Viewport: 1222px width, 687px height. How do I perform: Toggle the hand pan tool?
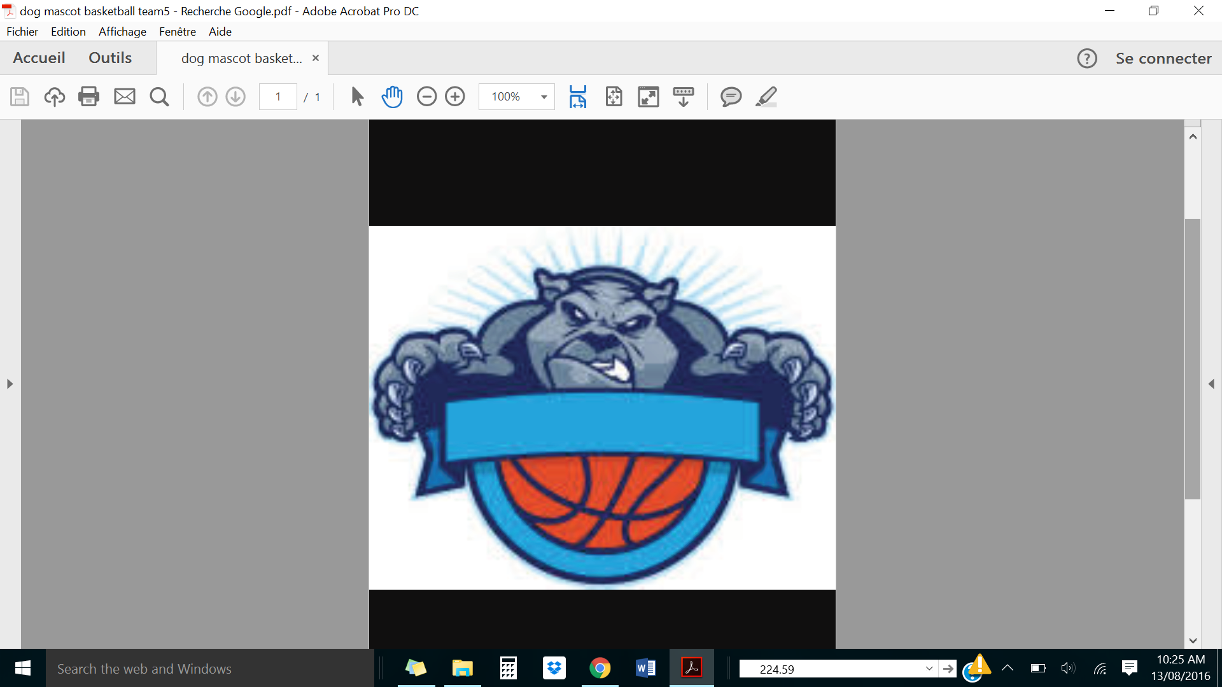point(392,97)
